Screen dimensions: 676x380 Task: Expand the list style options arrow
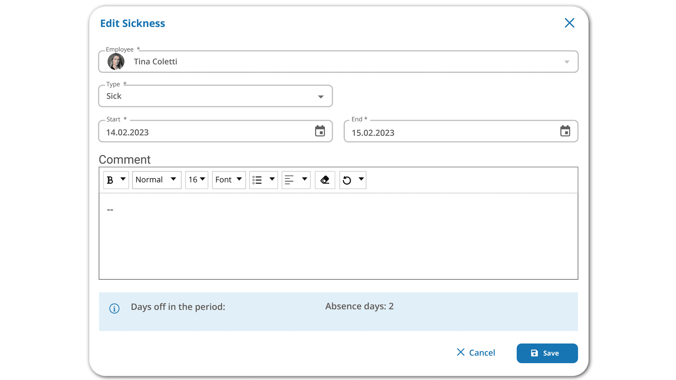tap(272, 179)
